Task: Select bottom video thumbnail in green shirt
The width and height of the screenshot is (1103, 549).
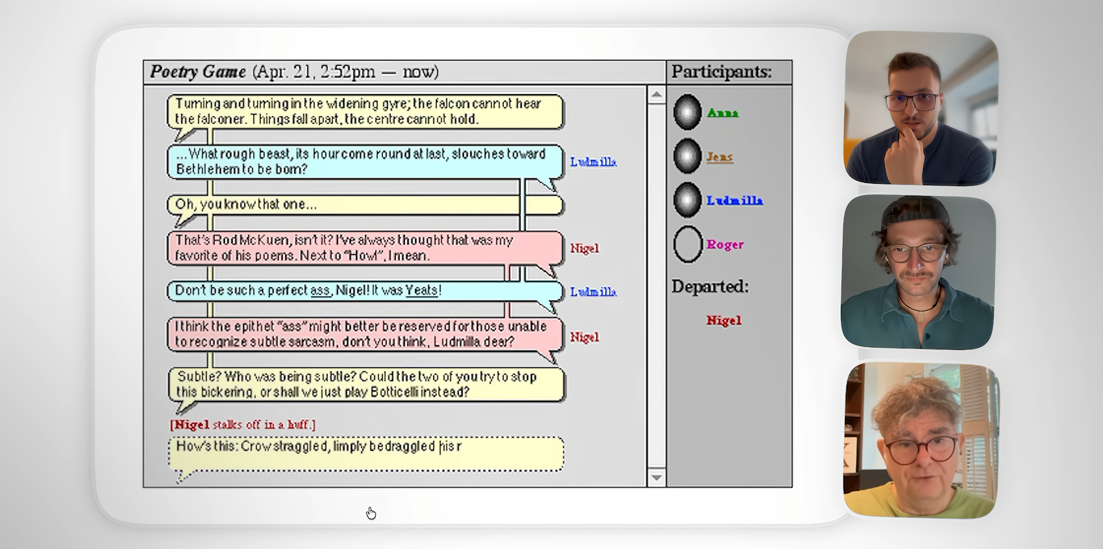Action: pos(921,440)
